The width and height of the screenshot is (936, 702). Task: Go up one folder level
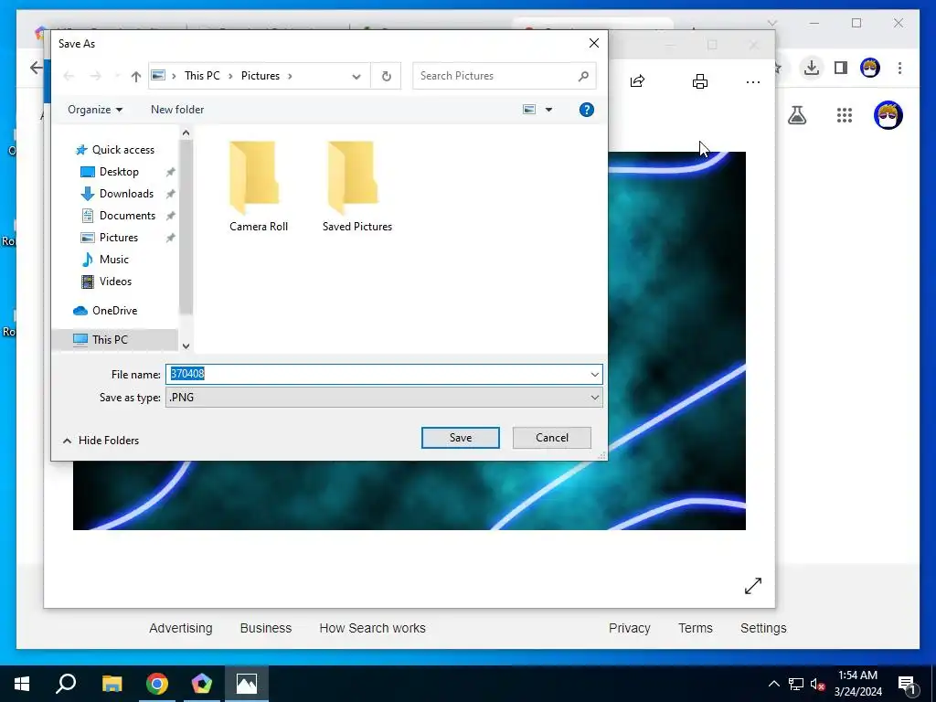[x=135, y=76]
